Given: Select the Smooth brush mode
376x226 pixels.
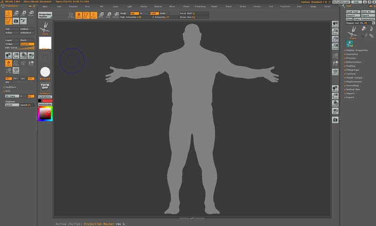Looking at the screenshot, I should click(27, 44).
